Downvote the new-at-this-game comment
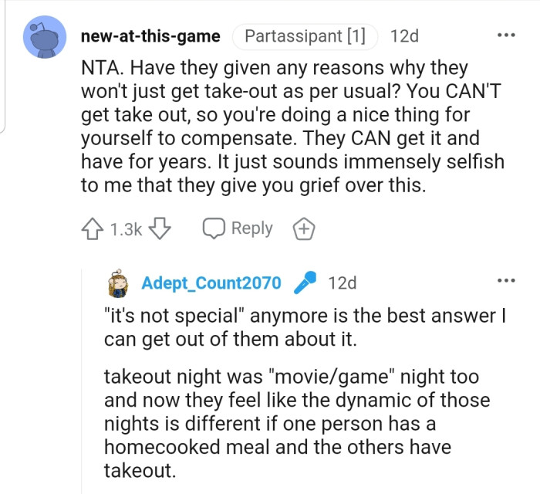The width and height of the screenshot is (540, 494). coord(160,228)
